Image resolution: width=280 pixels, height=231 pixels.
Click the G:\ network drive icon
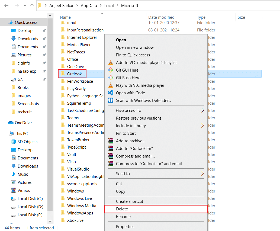pos(14,80)
